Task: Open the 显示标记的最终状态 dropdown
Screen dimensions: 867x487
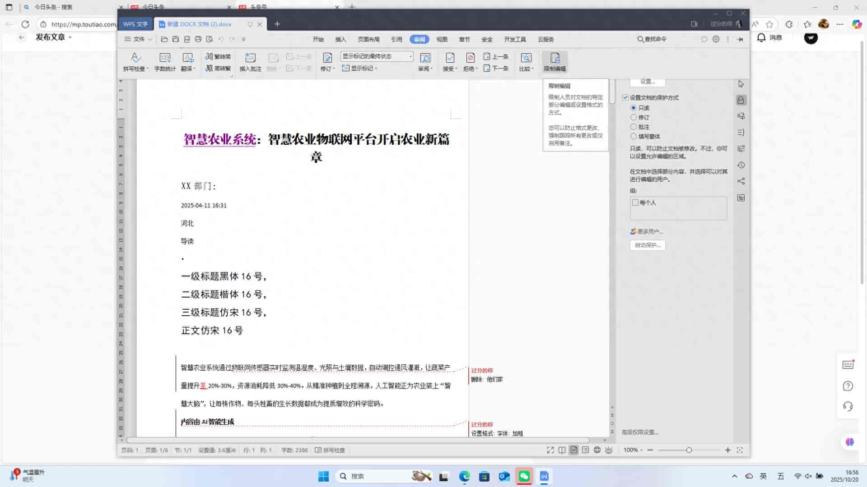Action: point(377,56)
